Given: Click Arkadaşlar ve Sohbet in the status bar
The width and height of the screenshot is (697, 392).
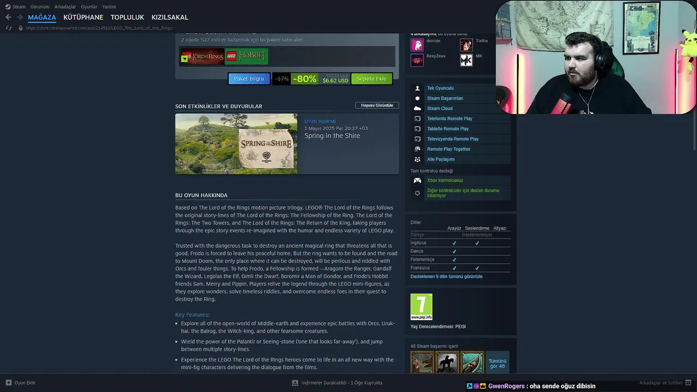Looking at the screenshot, I should pyautogui.click(x=661, y=383).
